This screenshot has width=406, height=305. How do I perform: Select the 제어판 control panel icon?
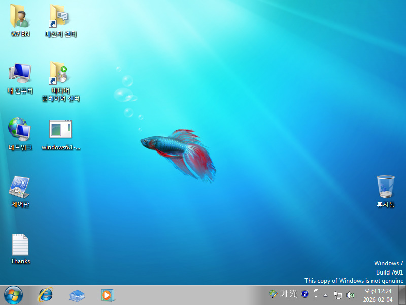coord(20,192)
